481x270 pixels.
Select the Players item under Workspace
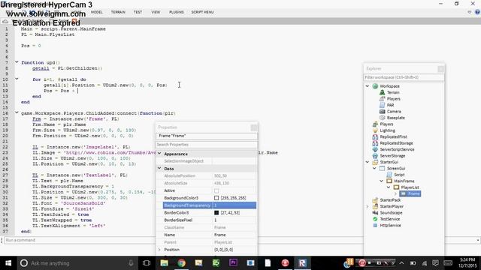click(x=394, y=99)
